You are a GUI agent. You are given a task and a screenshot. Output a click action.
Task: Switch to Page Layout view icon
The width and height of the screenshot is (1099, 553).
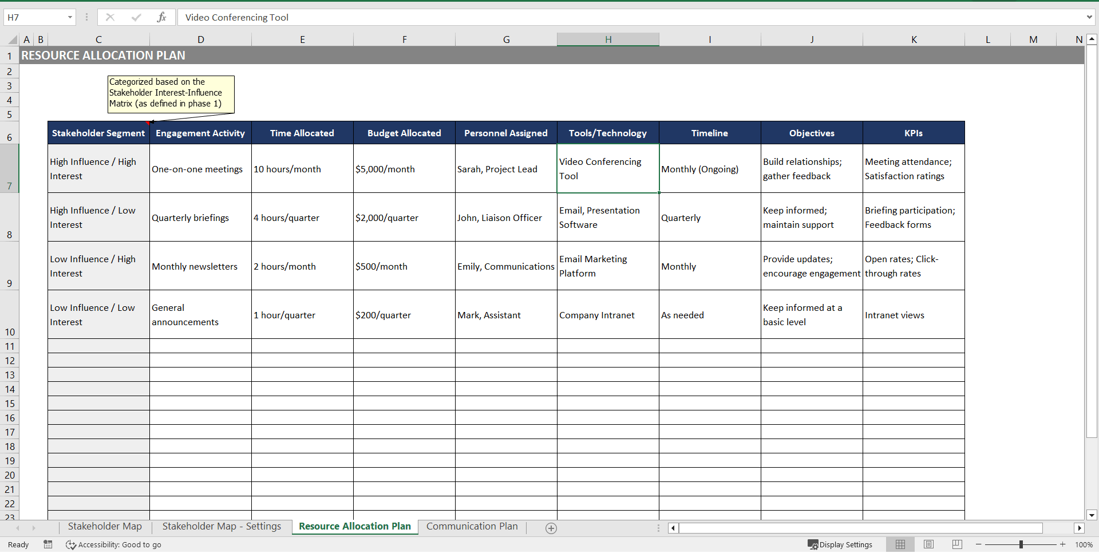click(929, 544)
